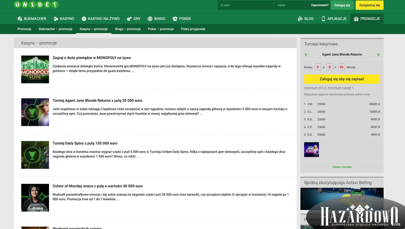
Task: Click the Blog feed icon
Action: pos(300,19)
